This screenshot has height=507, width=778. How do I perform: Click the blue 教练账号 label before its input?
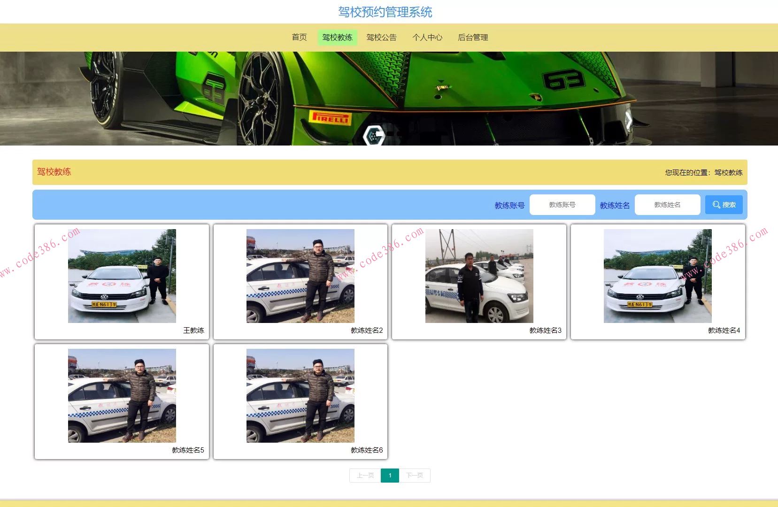tap(509, 206)
